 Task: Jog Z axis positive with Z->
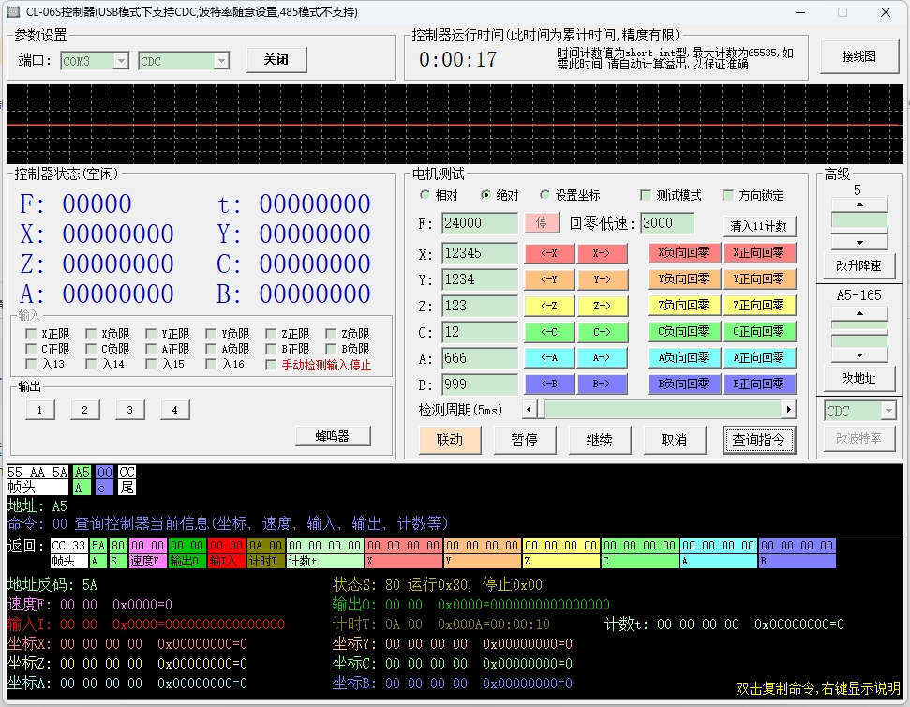(602, 306)
